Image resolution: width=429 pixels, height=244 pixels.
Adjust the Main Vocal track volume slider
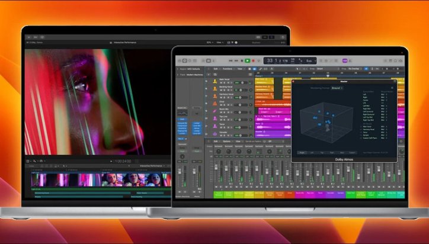(x=241, y=83)
